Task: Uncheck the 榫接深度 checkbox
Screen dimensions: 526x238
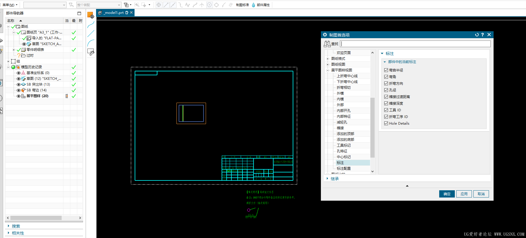Action: (x=386, y=104)
